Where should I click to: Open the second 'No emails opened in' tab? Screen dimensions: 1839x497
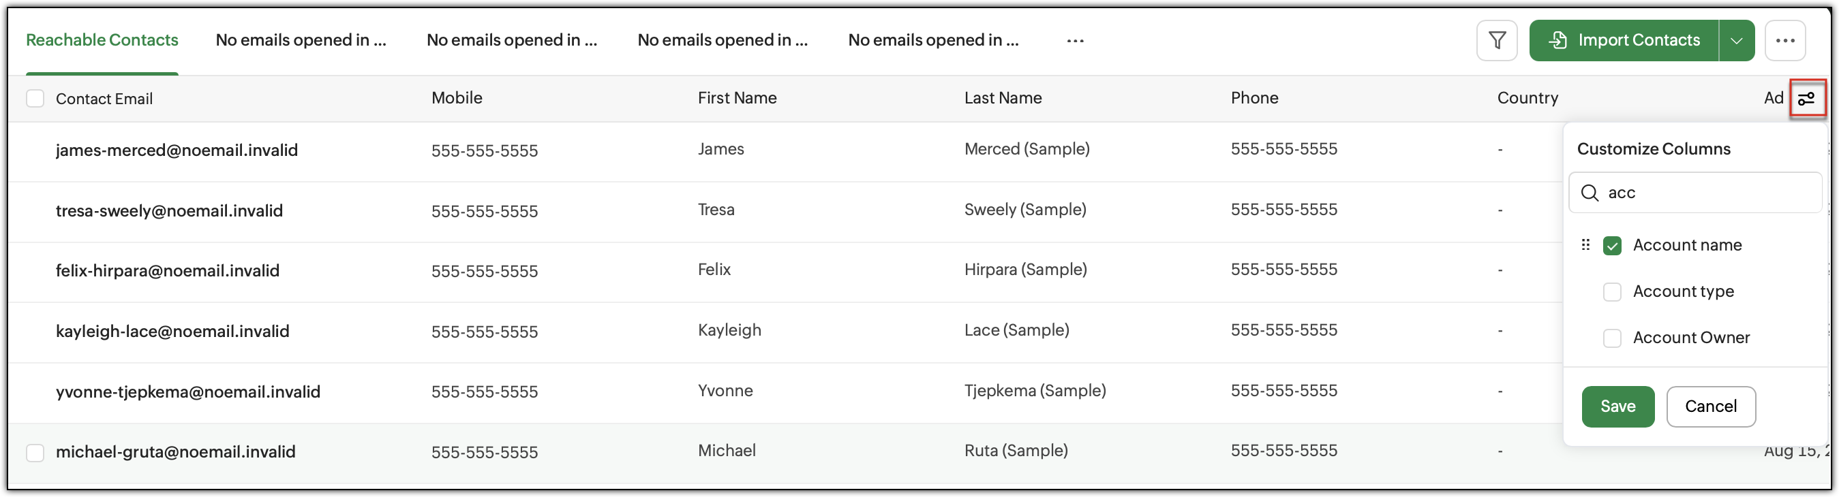(x=511, y=41)
